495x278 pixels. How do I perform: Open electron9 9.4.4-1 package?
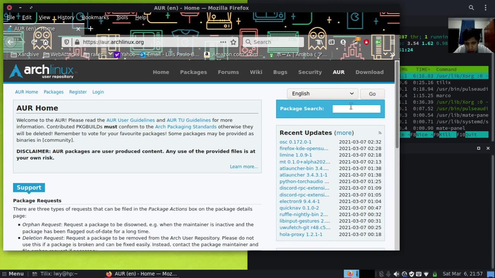300,202
